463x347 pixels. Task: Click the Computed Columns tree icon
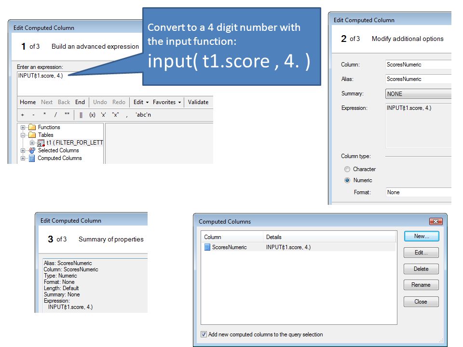[x=32, y=158]
